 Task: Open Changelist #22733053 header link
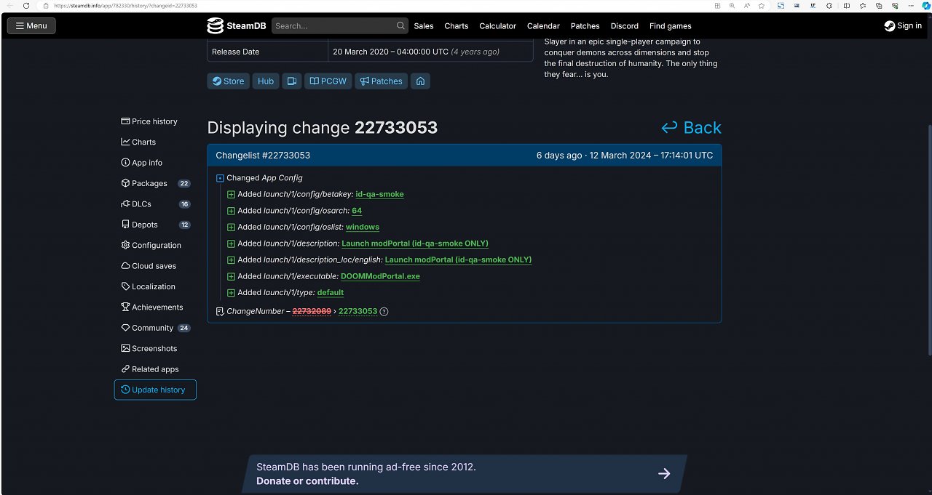(263, 155)
